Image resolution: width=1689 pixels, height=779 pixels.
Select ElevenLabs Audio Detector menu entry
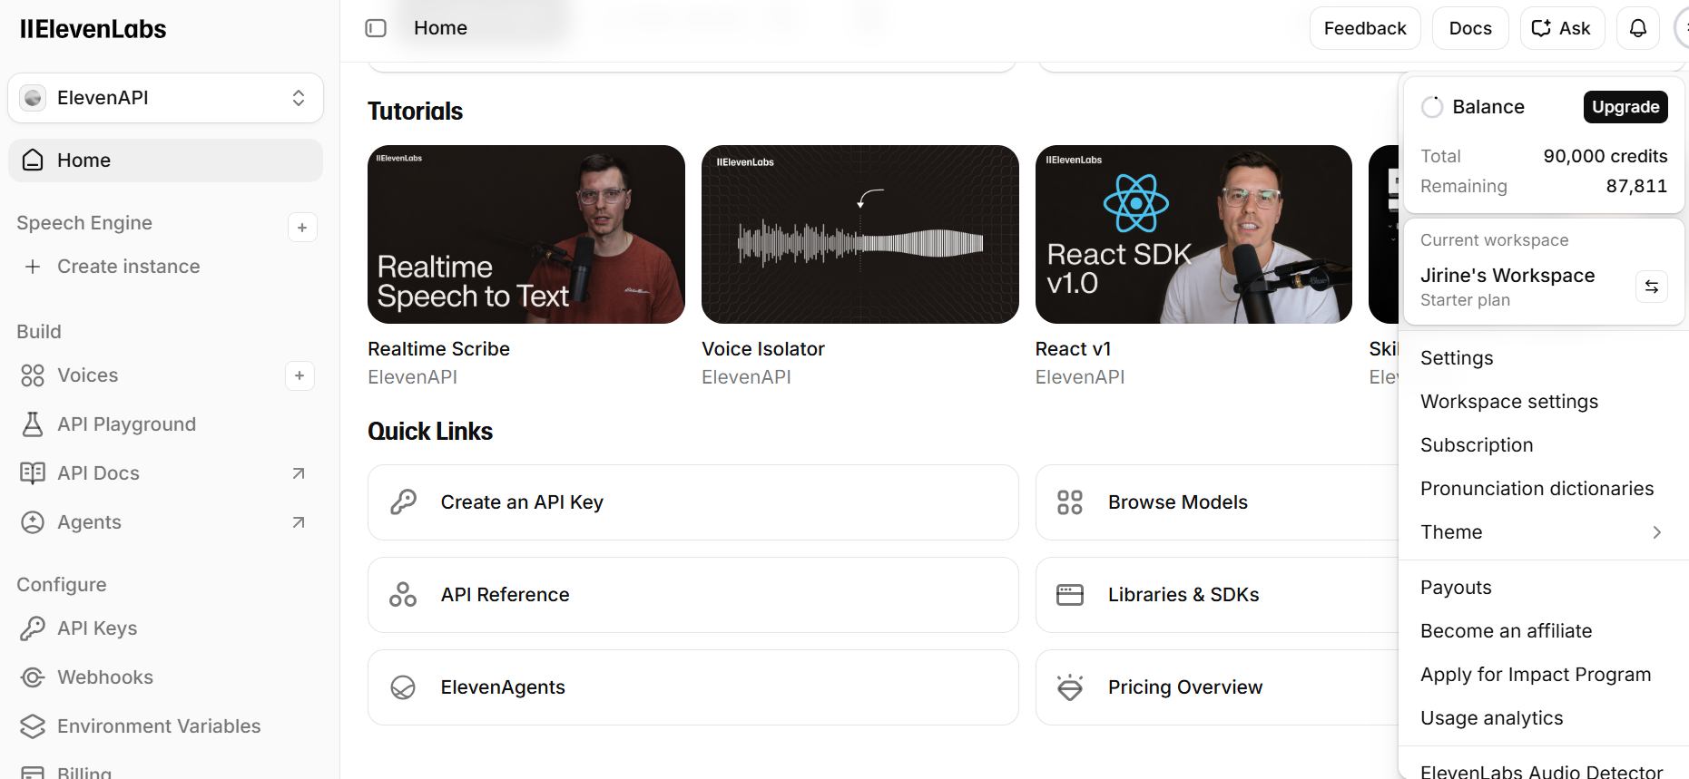click(1541, 771)
